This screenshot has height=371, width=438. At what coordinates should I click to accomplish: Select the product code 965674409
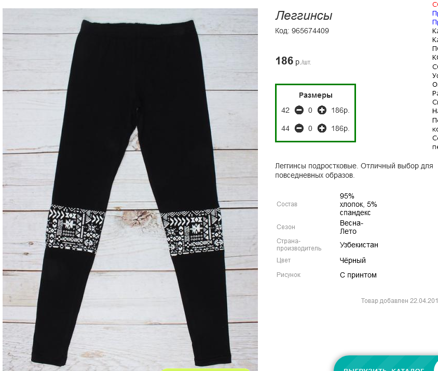click(x=310, y=31)
